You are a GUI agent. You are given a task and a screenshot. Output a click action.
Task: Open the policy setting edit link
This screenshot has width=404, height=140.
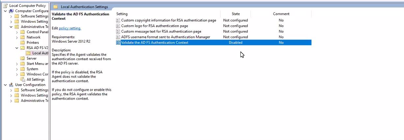69,28
